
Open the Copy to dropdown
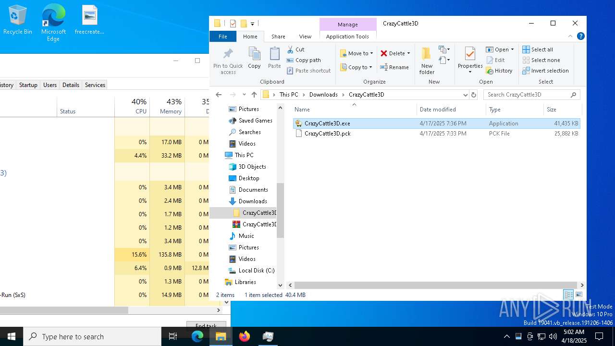point(356,67)
